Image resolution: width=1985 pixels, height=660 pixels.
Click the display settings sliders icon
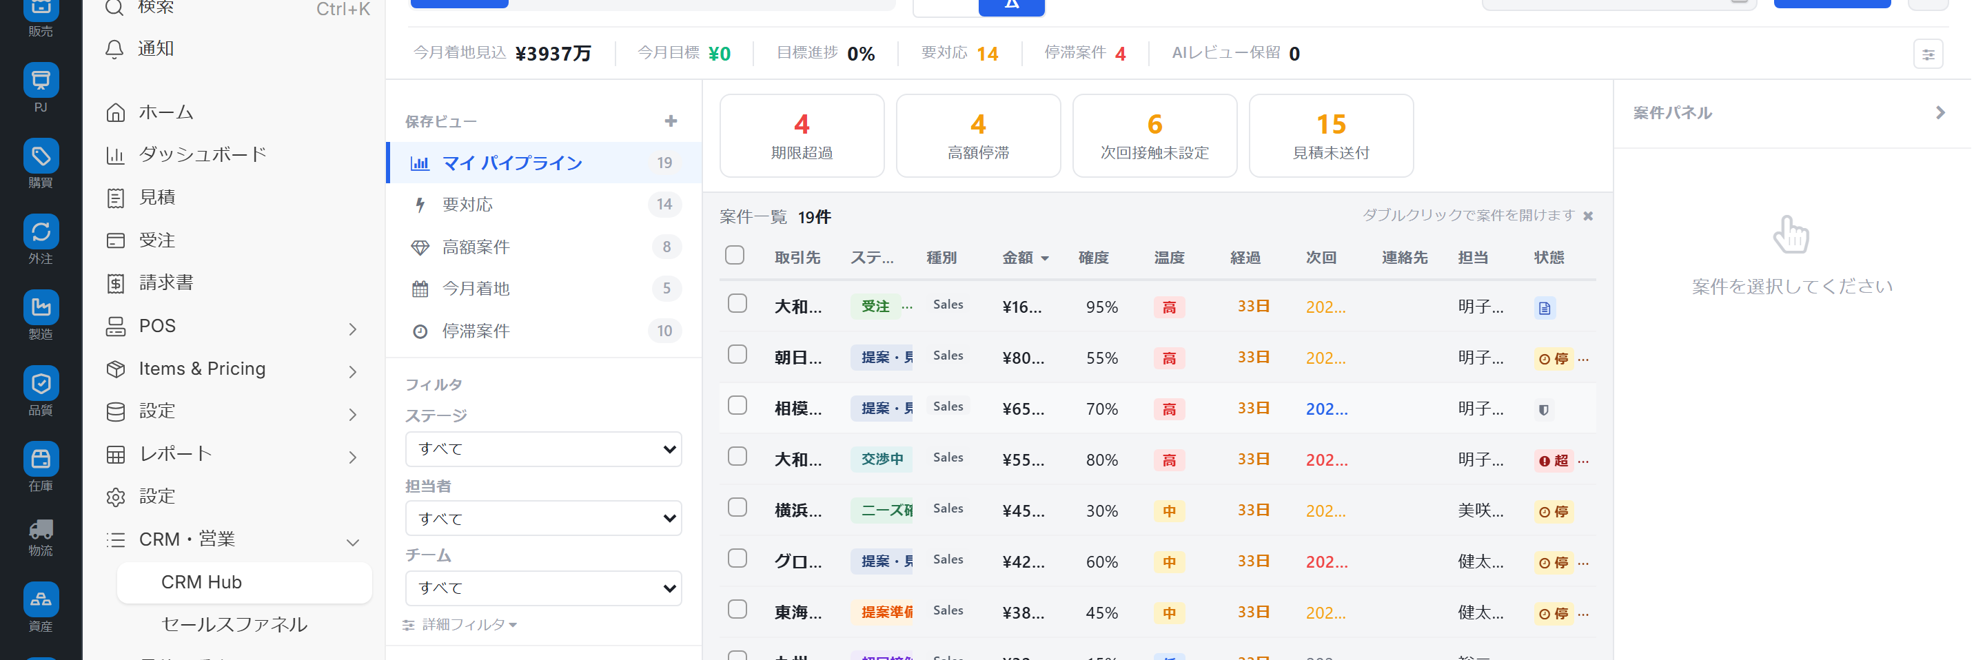(1927, 54)
